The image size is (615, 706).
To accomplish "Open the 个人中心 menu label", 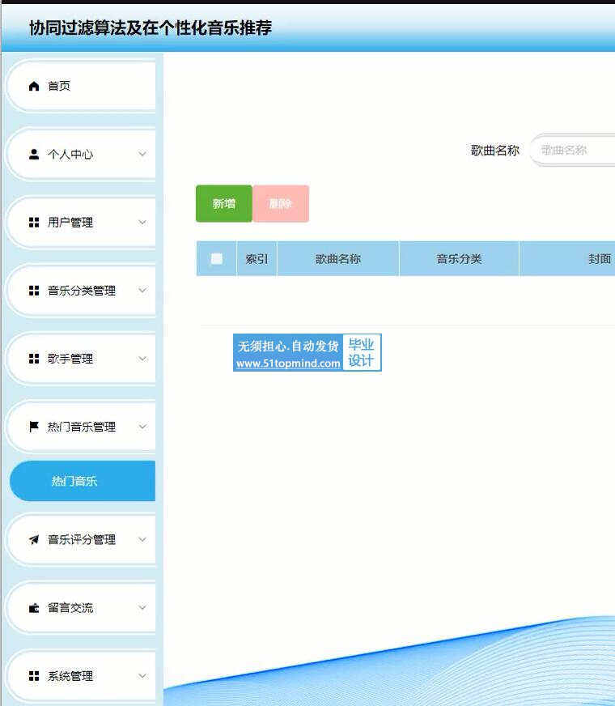I will [x=70, y=155].
